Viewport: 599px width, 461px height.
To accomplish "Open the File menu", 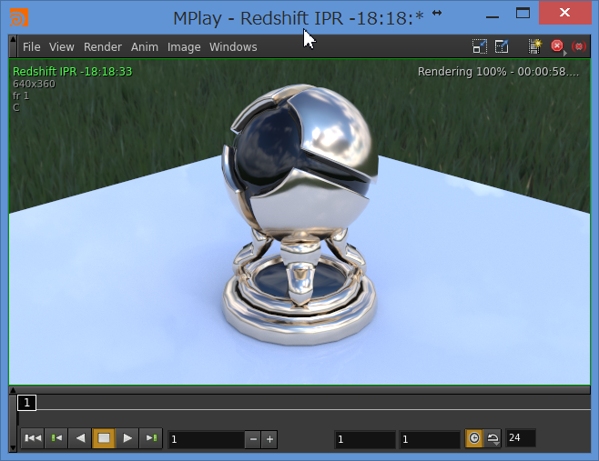I will 31,47.
